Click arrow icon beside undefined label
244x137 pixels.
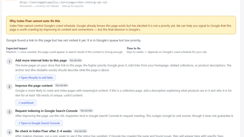(19, 103)
